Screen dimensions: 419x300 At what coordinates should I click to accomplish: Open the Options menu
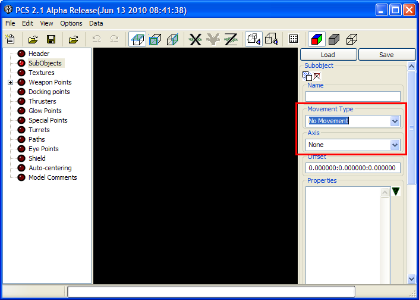point(71,23)
